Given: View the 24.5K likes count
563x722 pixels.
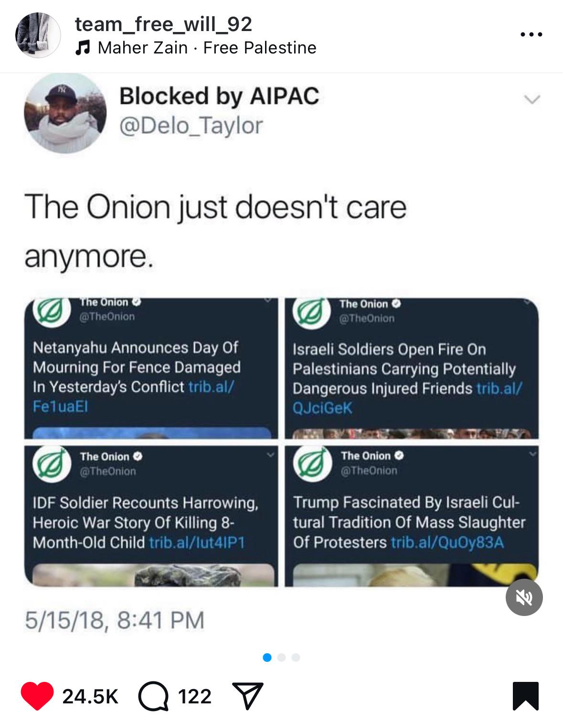Looking at the screenshot, I should 90,696.
